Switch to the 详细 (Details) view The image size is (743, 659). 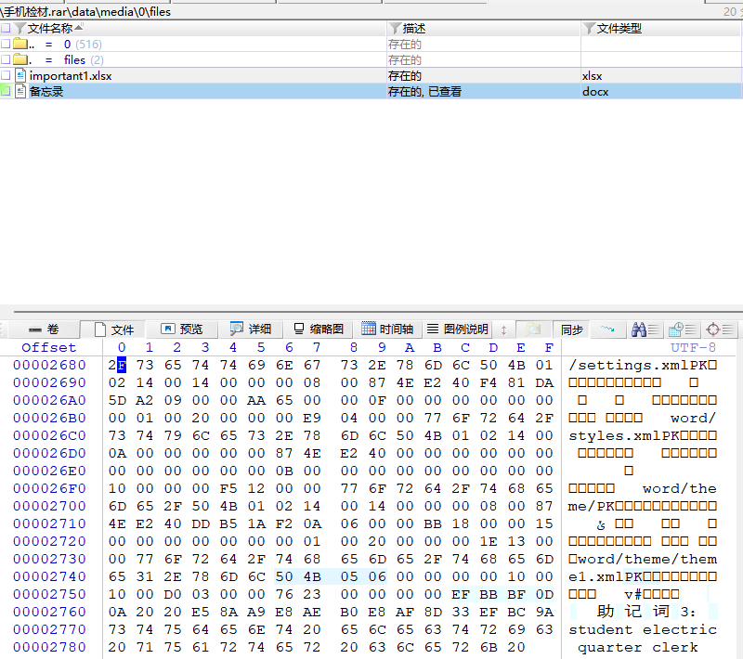click(251, 329)
